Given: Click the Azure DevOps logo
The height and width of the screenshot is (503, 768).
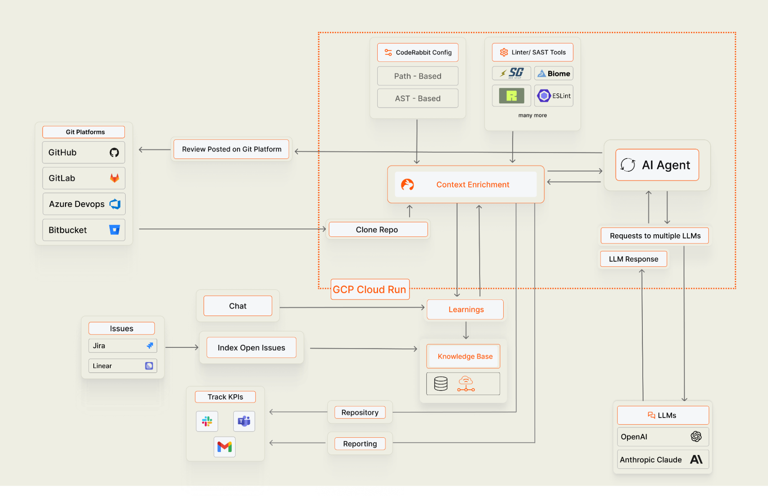Looking at the screenshot, I should pyautogui.click(x=115, y=204).
